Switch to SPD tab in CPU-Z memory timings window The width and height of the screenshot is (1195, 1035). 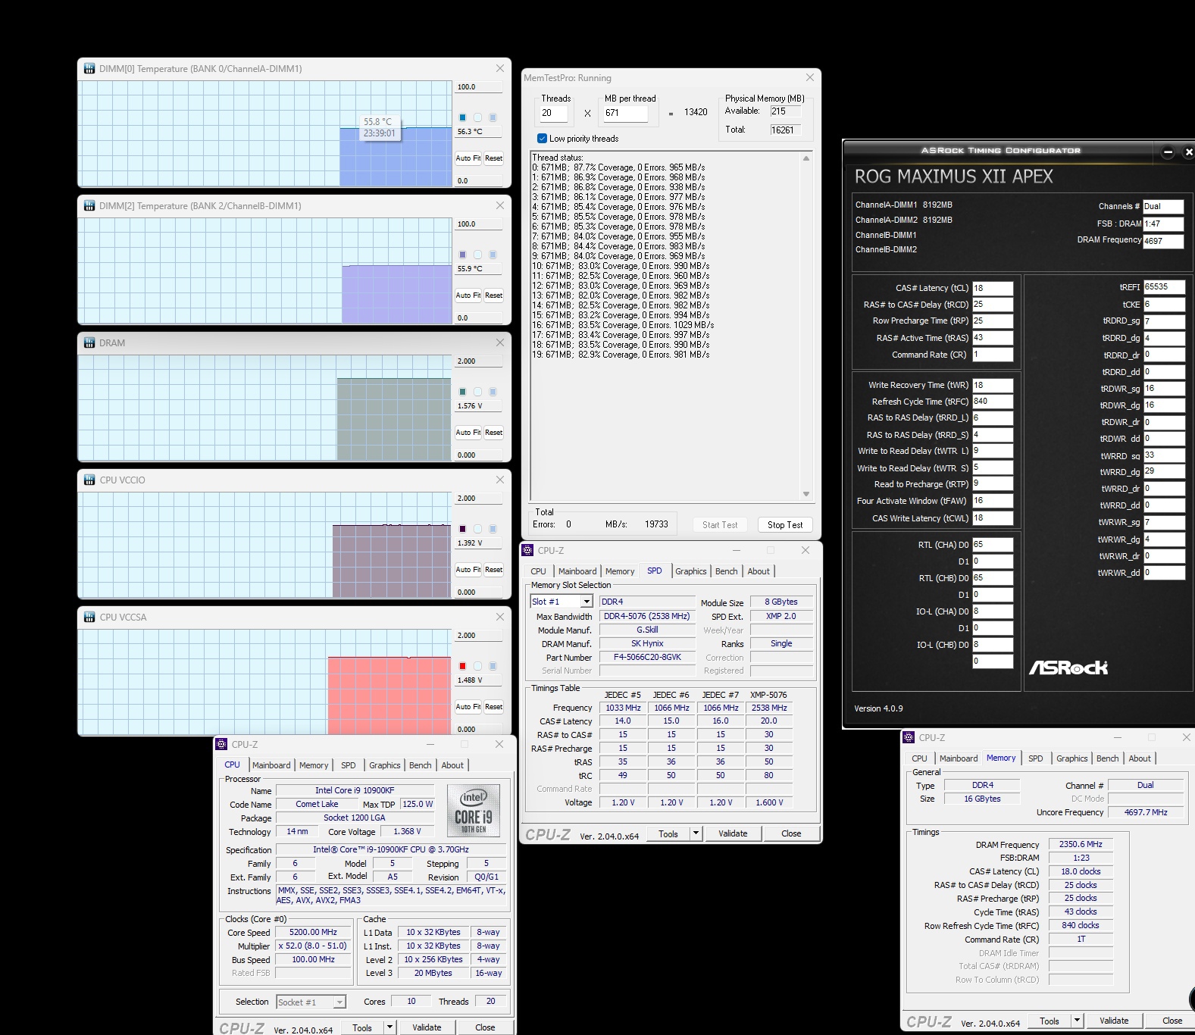1036,758
